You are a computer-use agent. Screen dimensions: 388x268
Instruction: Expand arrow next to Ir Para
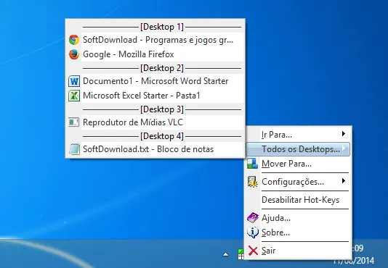[x=344, y=134]
